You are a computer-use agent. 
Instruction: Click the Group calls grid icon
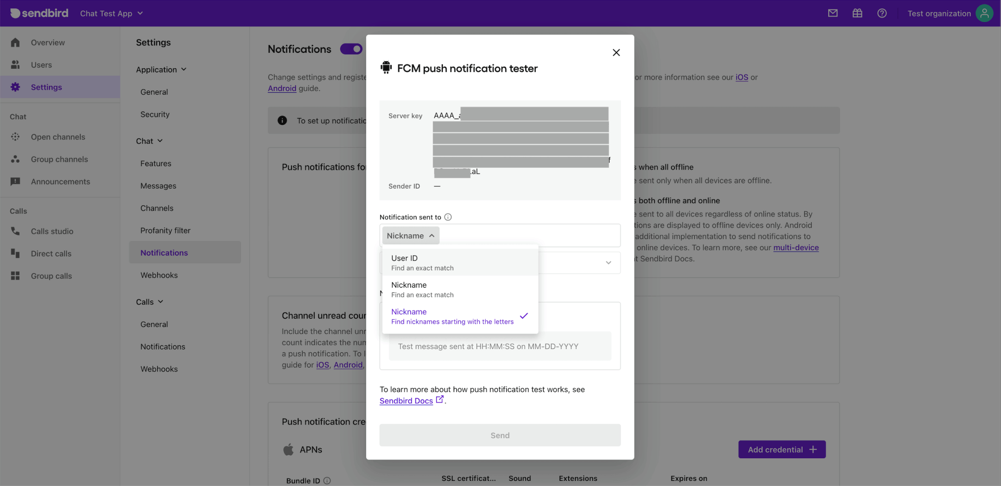pos(16,276)
